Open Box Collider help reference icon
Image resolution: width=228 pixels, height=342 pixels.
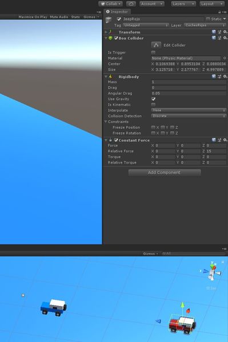coord(214,38)
